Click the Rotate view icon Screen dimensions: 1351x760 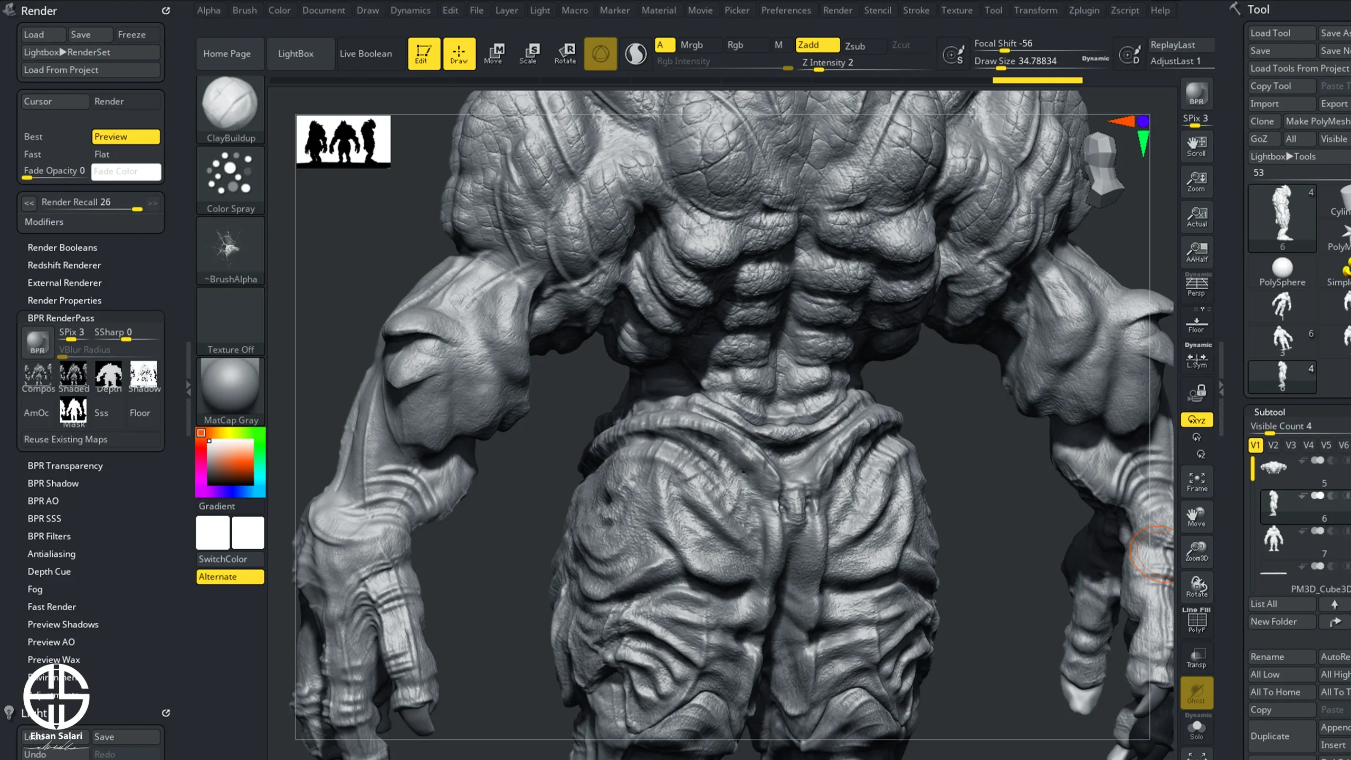click(1196, 587)
